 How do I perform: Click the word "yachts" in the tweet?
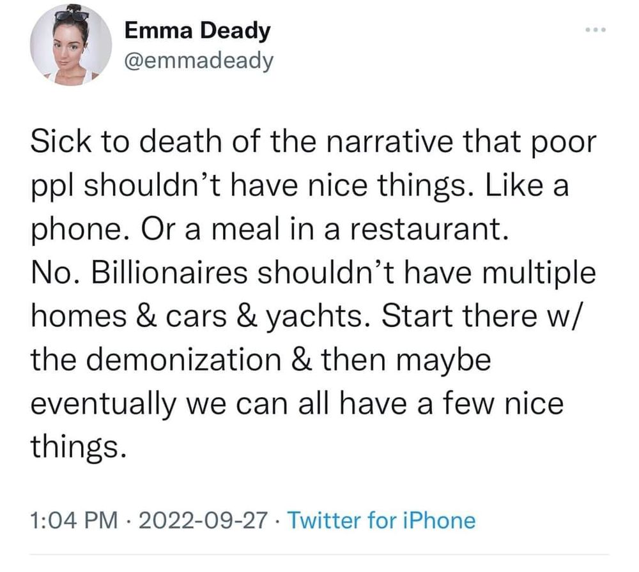click(314, 317)
